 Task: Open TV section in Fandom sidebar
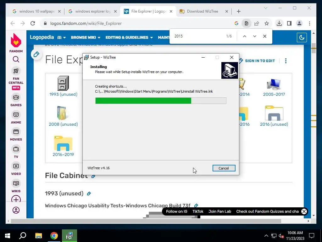(x=16, y=152)
